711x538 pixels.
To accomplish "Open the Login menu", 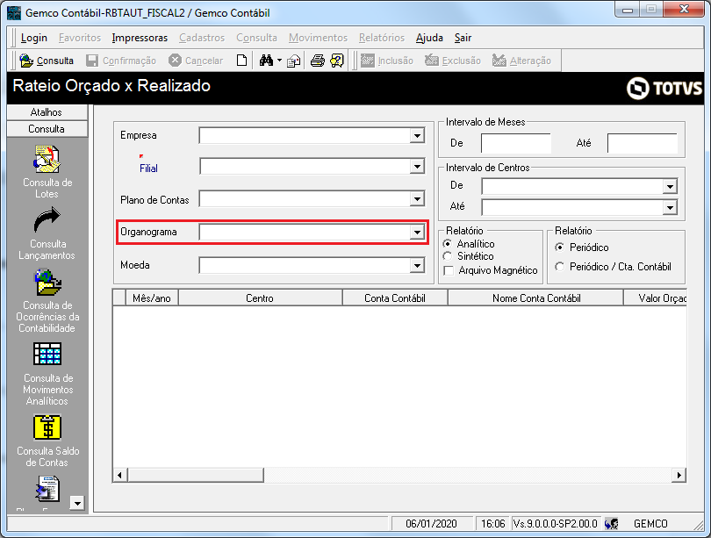I will pos(34,38).
